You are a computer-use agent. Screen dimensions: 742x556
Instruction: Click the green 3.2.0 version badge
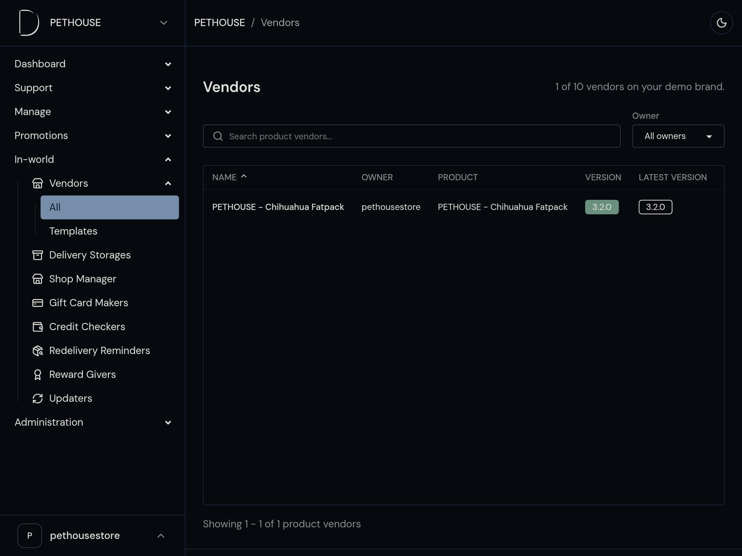[x=602, y=207]
